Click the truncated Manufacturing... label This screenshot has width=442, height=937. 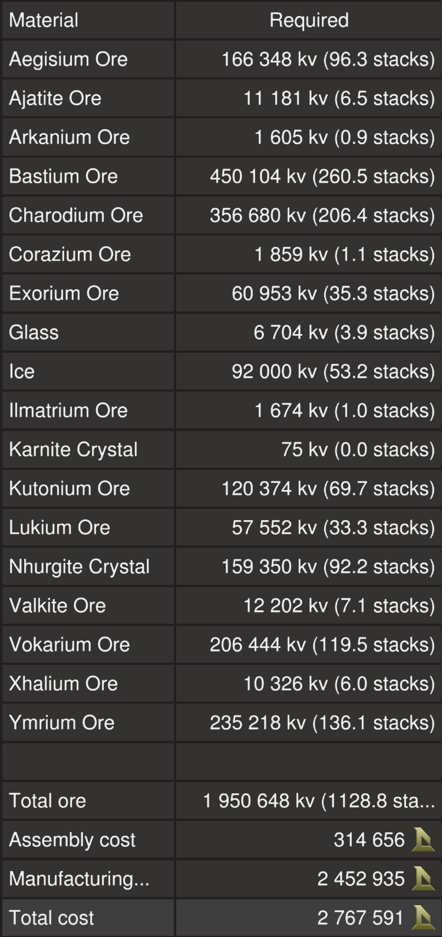pos(79,879)
